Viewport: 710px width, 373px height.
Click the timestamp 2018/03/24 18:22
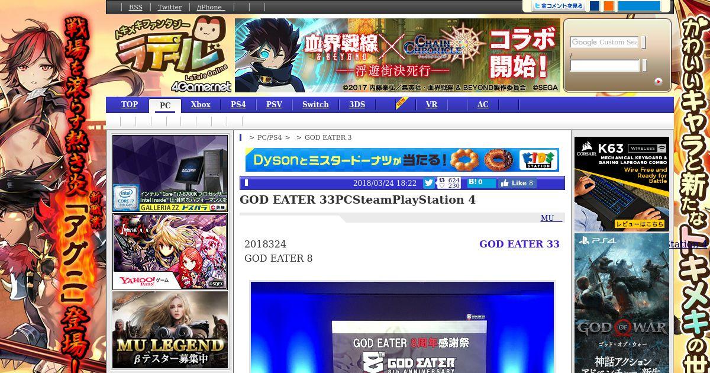385,184
